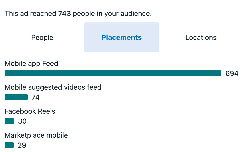
Task: Click the 'This ad reached' text
Action: pos(30,13)
